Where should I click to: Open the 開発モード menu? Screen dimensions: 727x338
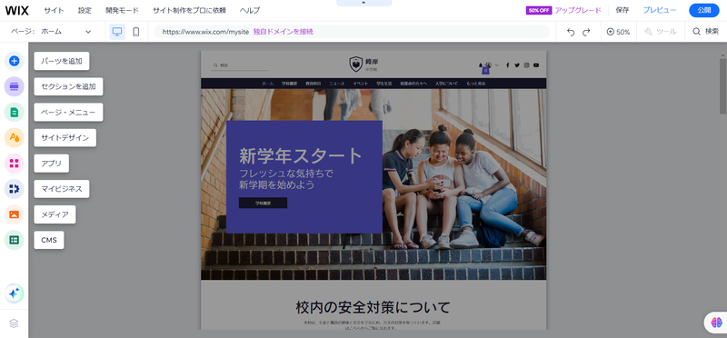click(x=122, y=10)
